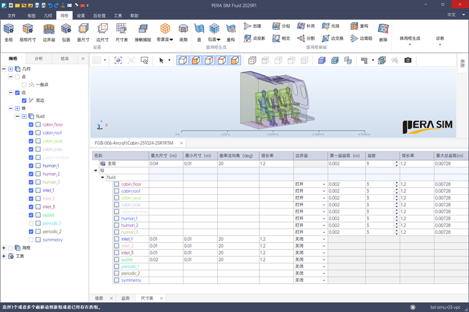Click the 全局 global mesh size icon
This screenshot has height=312, width=469.
coord(9,29)
